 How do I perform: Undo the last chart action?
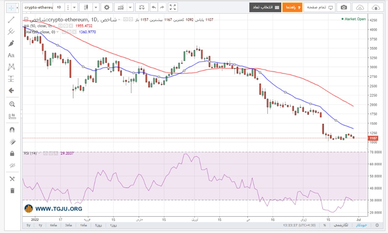(x=154, y=7)
